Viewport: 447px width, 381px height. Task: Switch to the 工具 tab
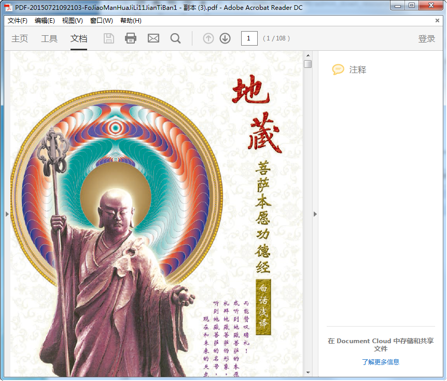coord(49,38)
